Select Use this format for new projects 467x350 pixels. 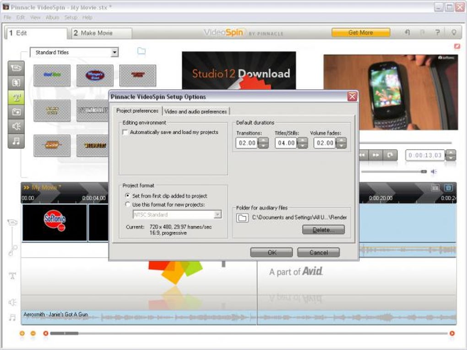pyautogui.click(x=127, y=204)
